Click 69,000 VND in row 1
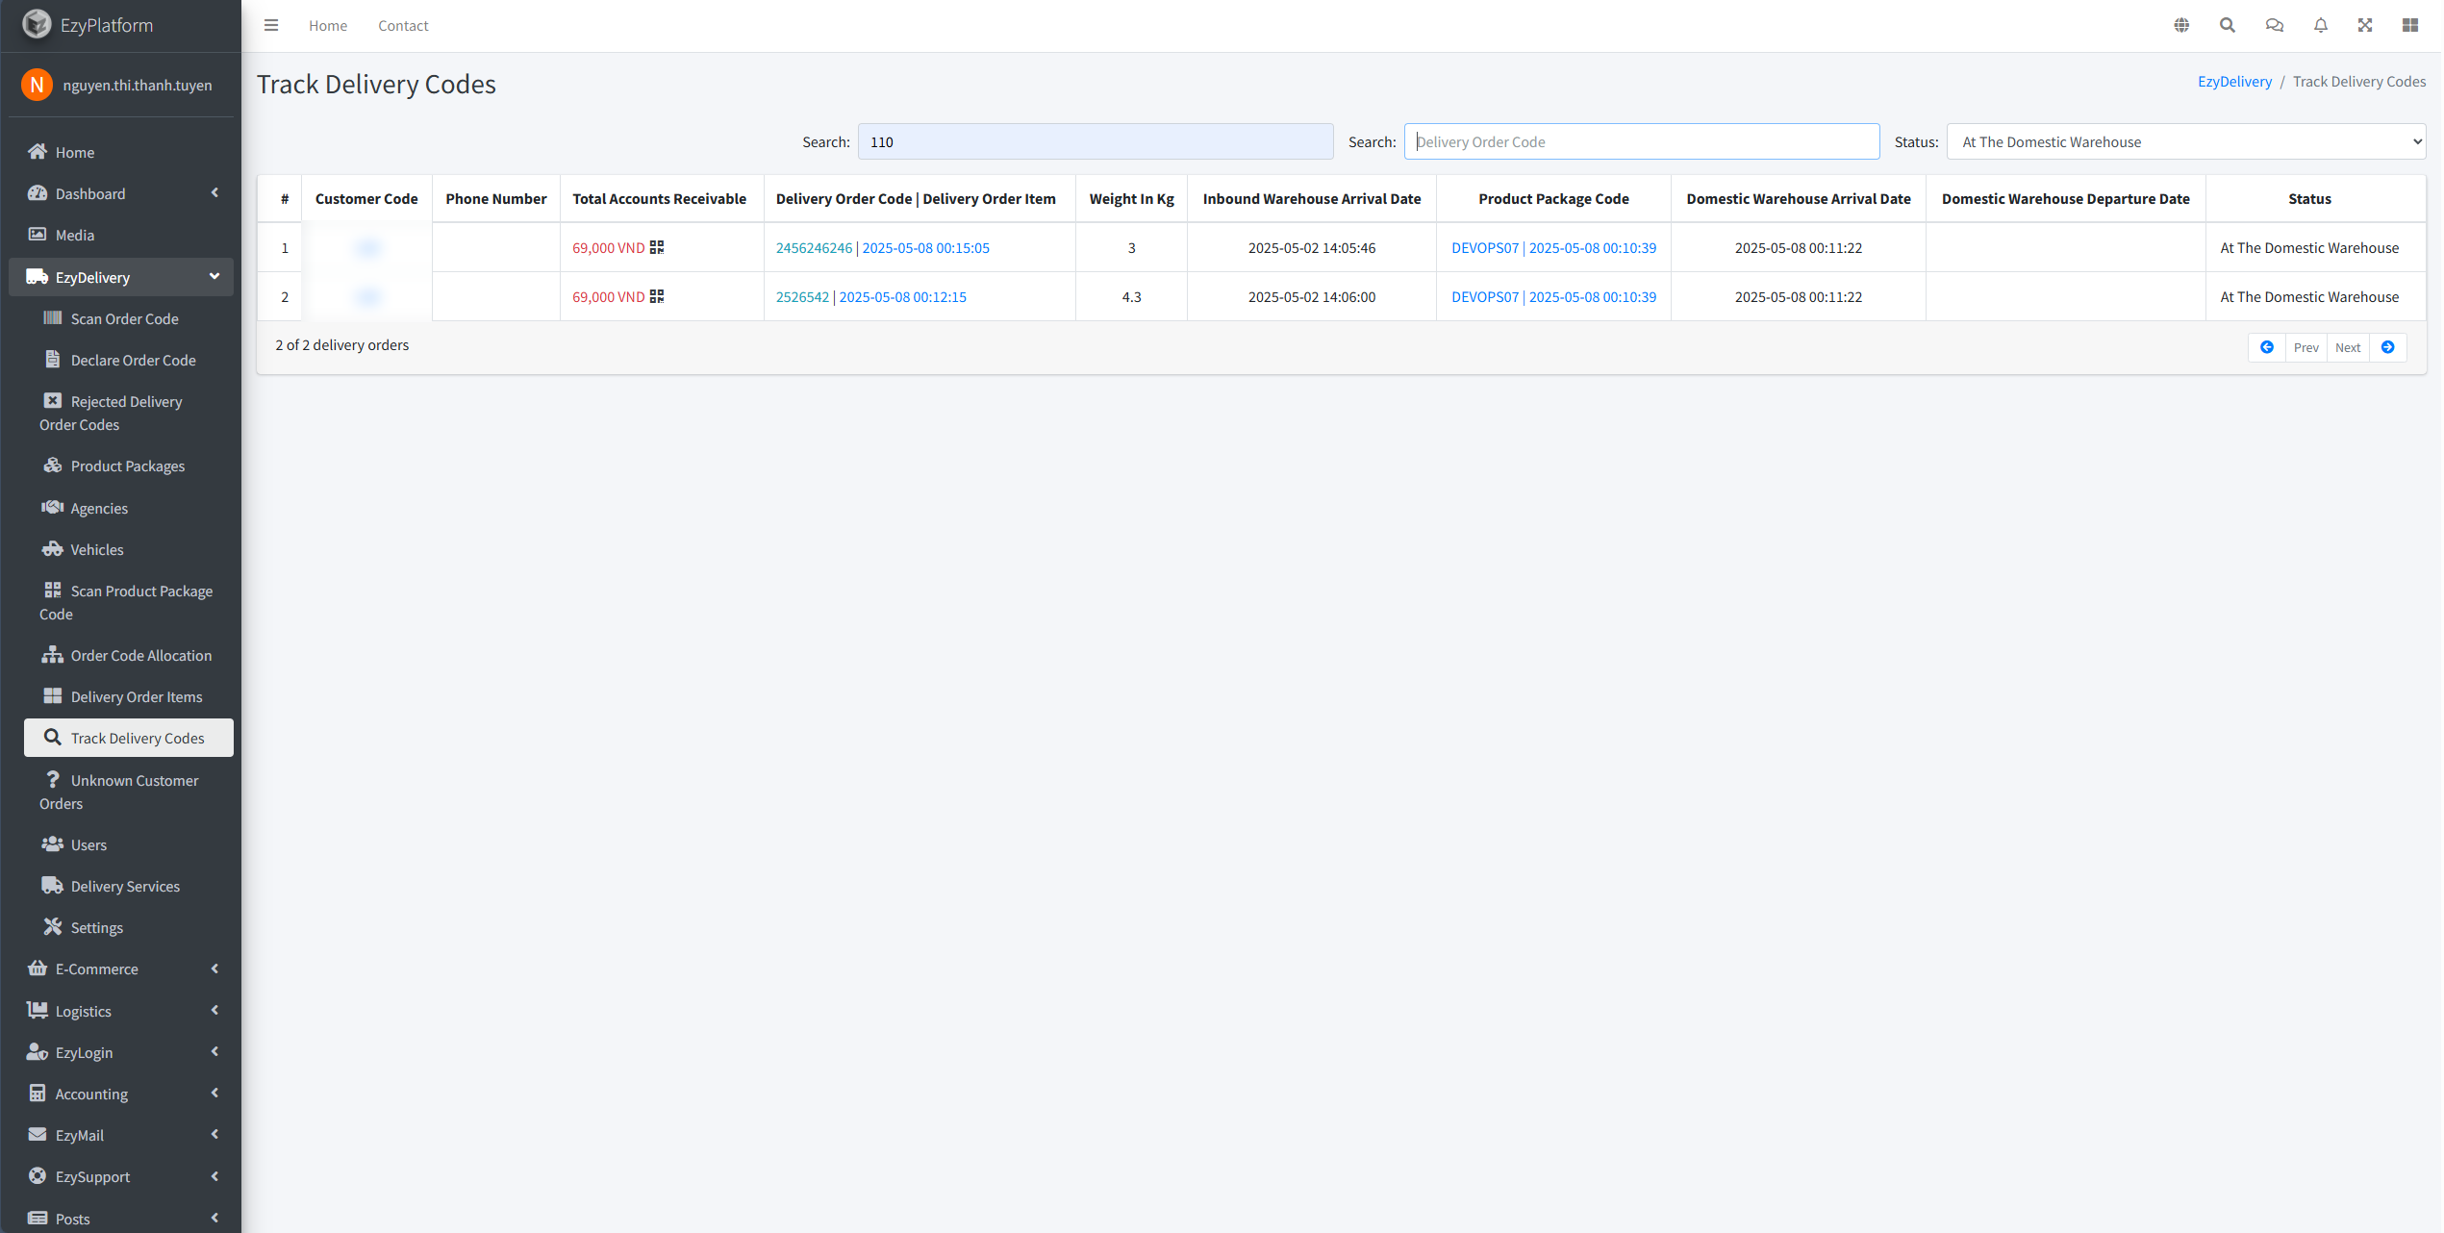 [x=608, y=248]
